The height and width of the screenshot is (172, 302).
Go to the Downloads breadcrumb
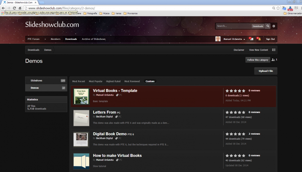(x=33, y=50)
